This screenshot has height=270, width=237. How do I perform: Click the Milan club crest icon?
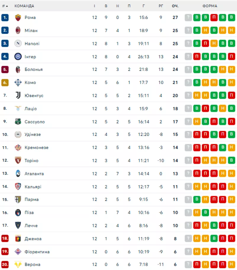[18, 31]
